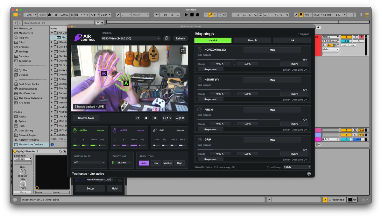
Task: Open the 1 Bar quantization dropdown
Action: point(106,15)
